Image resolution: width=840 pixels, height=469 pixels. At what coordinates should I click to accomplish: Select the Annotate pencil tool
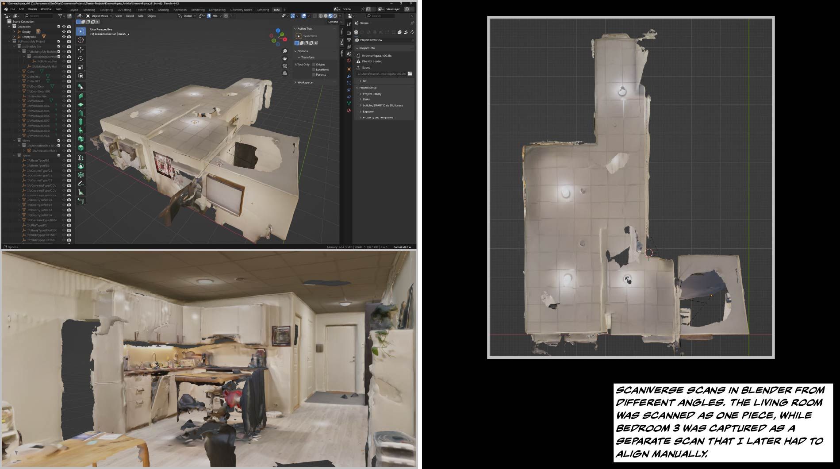point(81,183)
